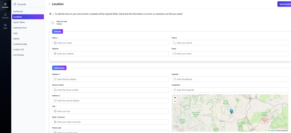Focus the Enter your email input
This screenshot has height=133, width=291.
tap(230, 54)
